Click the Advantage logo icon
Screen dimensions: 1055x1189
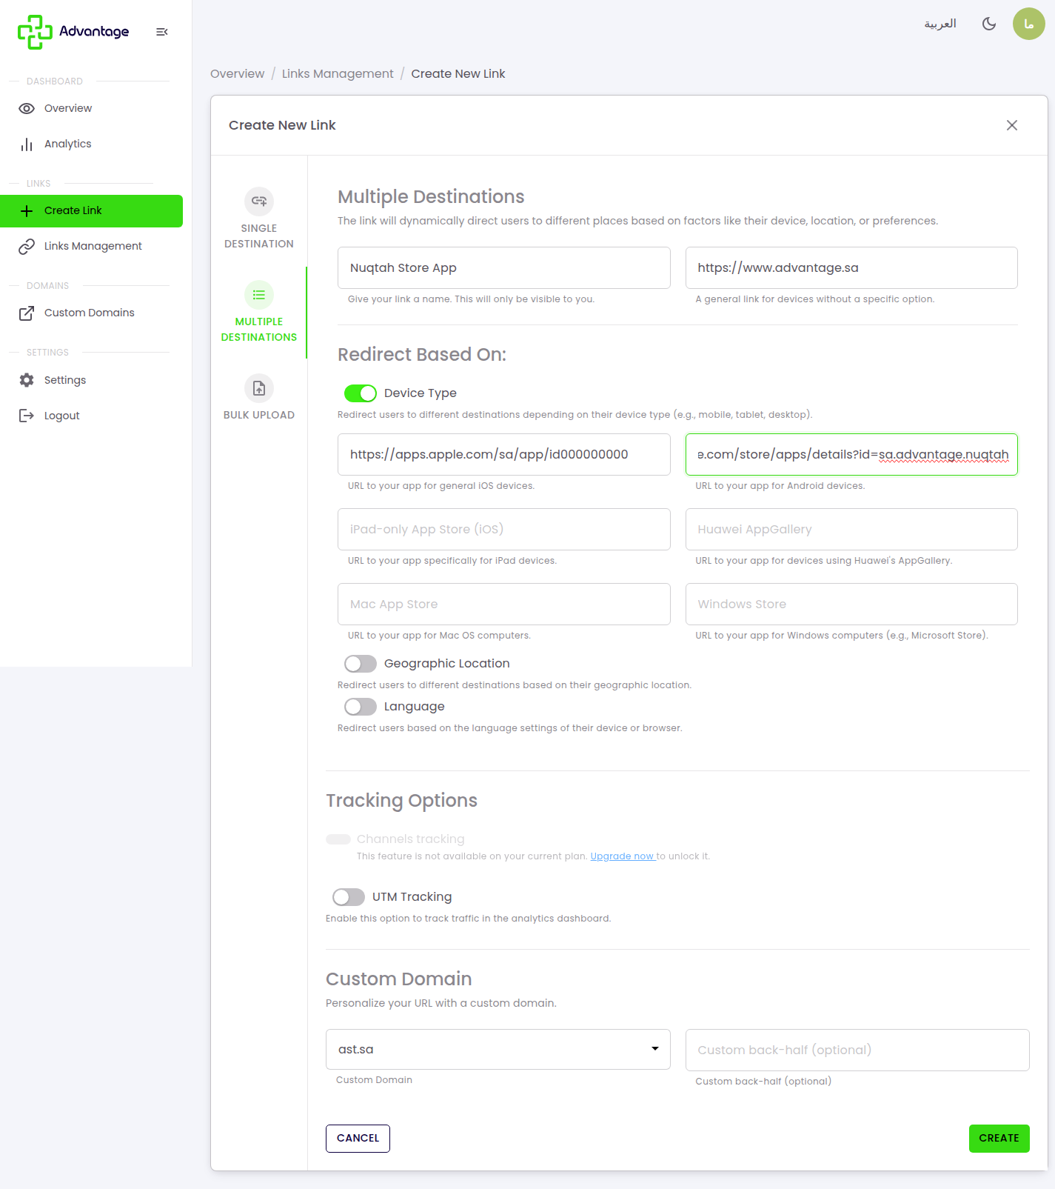pos(35,32)
